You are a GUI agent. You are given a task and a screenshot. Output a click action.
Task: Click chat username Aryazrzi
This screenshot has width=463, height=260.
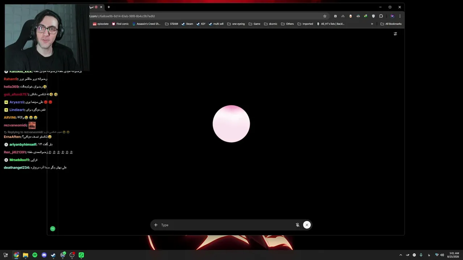coord(17,102)
